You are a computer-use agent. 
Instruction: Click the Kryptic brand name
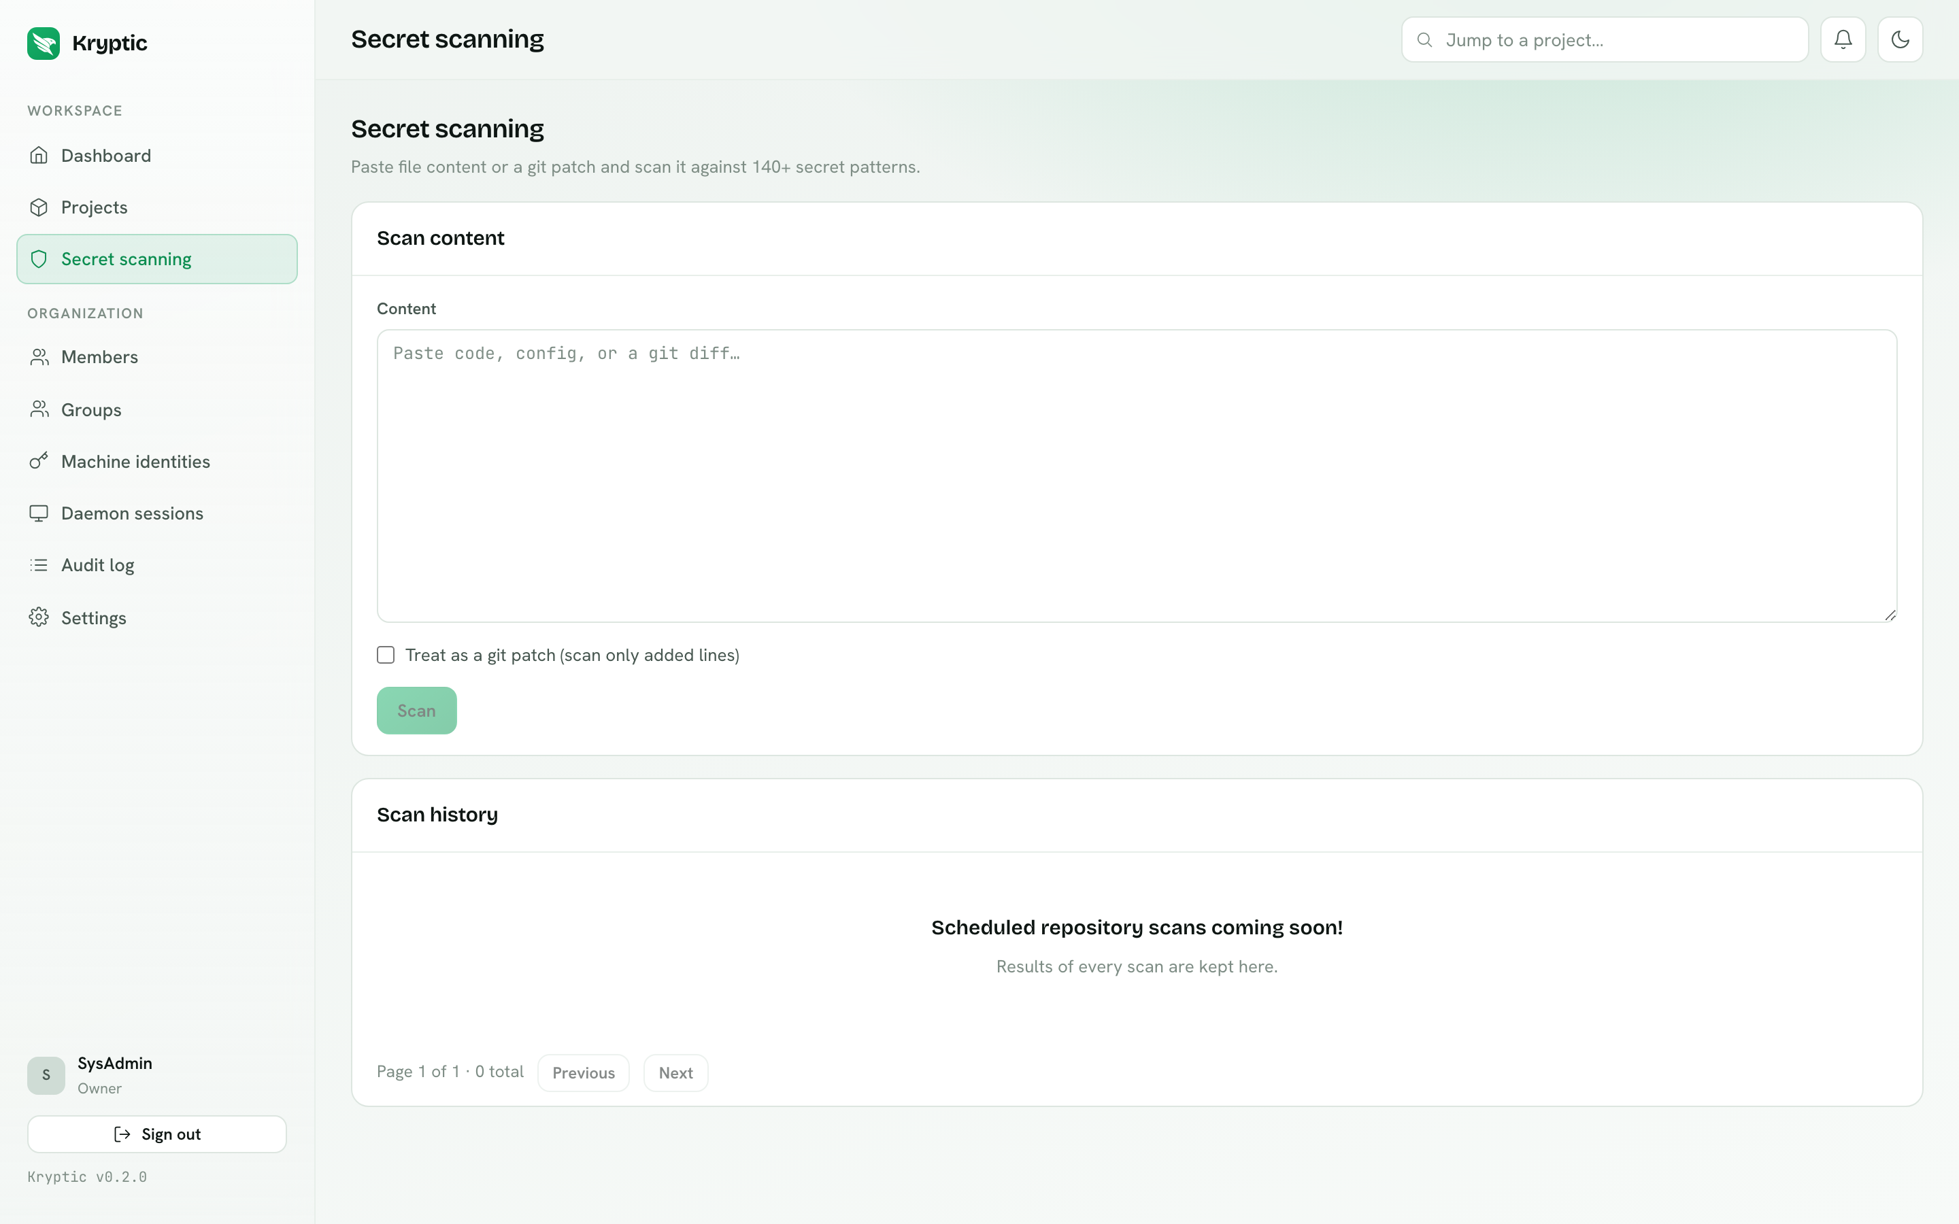tap(110, 43)
